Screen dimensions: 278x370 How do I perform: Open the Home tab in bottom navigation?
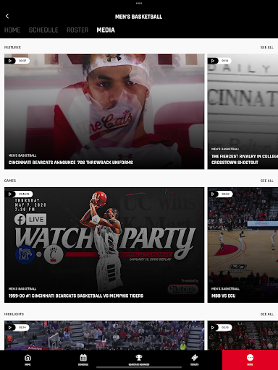tap(28, 360)
